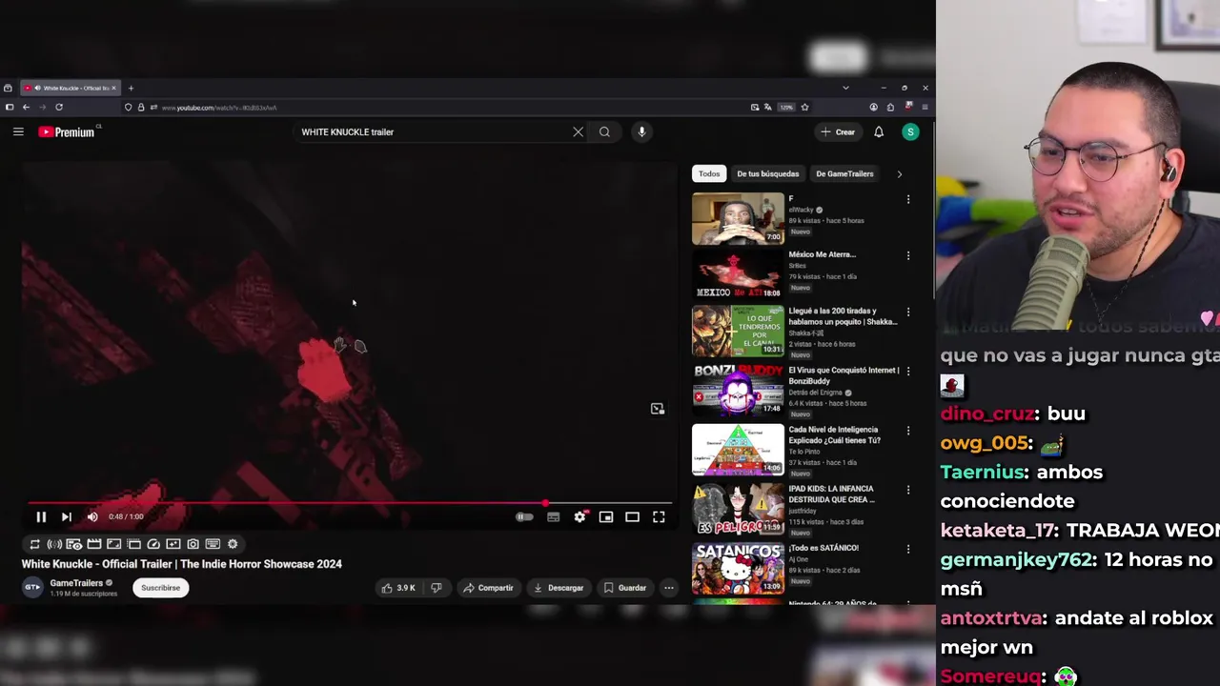The width and height of the screenshot is (1220, 686).
Task: Enable theater mode view
Action: [632, 516]
